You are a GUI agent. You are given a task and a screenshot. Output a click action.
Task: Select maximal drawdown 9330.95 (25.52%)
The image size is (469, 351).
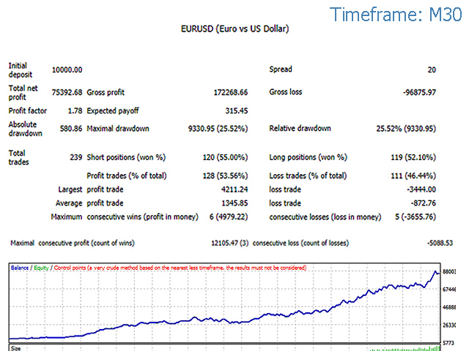tap(218, 129)
